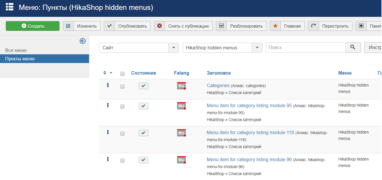Image resolution: width=382 pixels, height=180 pixels.
Task: Tick the select-all checkbox in the table header
Action: [x=122, y=74]
